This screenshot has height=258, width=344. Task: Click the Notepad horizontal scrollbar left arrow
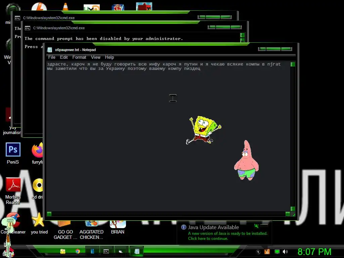point(49,214)
